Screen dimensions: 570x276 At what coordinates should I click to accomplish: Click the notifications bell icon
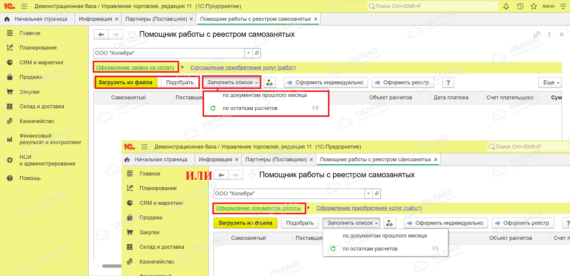(506, 6)
